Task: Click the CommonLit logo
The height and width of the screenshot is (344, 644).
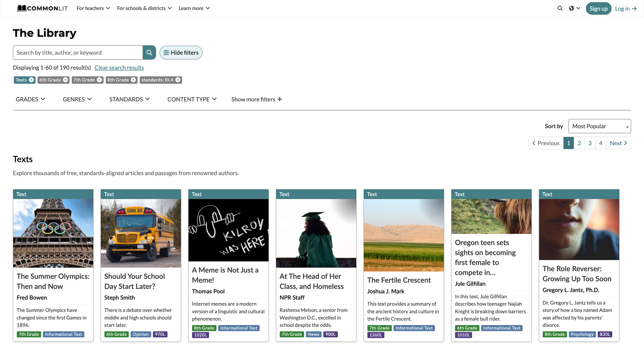Action: click(43, 8)
